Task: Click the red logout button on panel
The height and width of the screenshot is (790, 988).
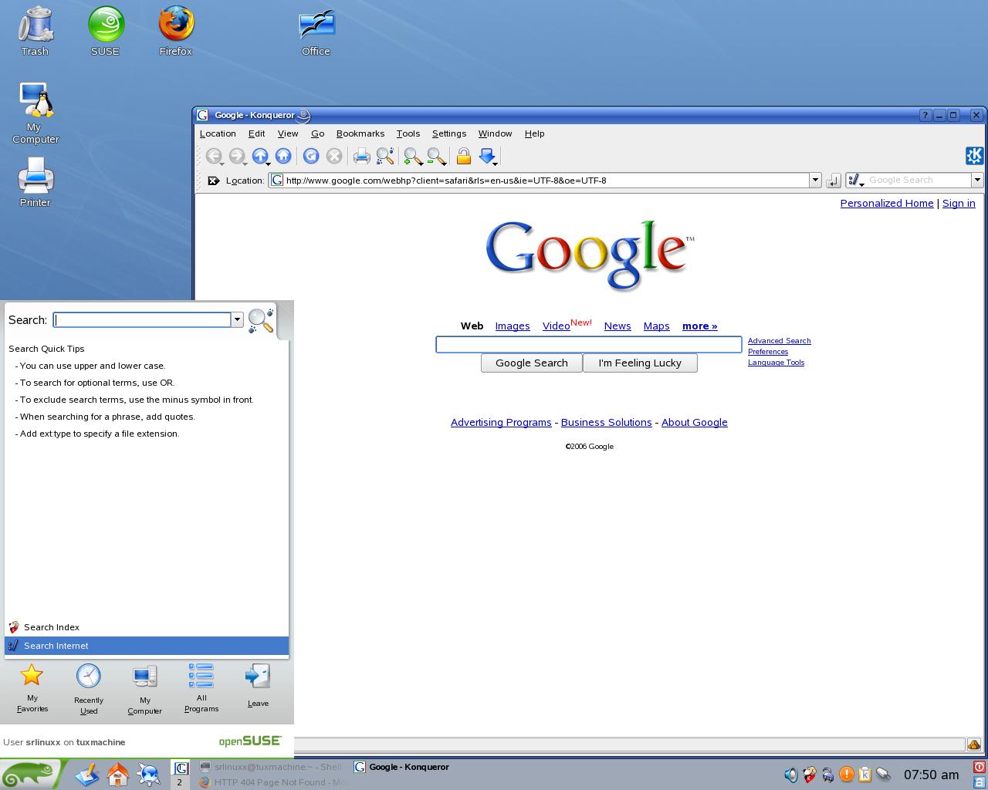Action: pyautogui.click(x=980, y=767)
